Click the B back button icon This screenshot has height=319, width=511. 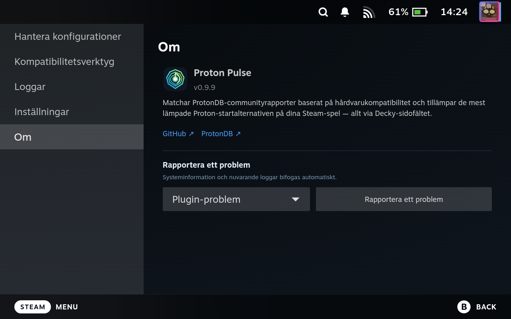464,307
